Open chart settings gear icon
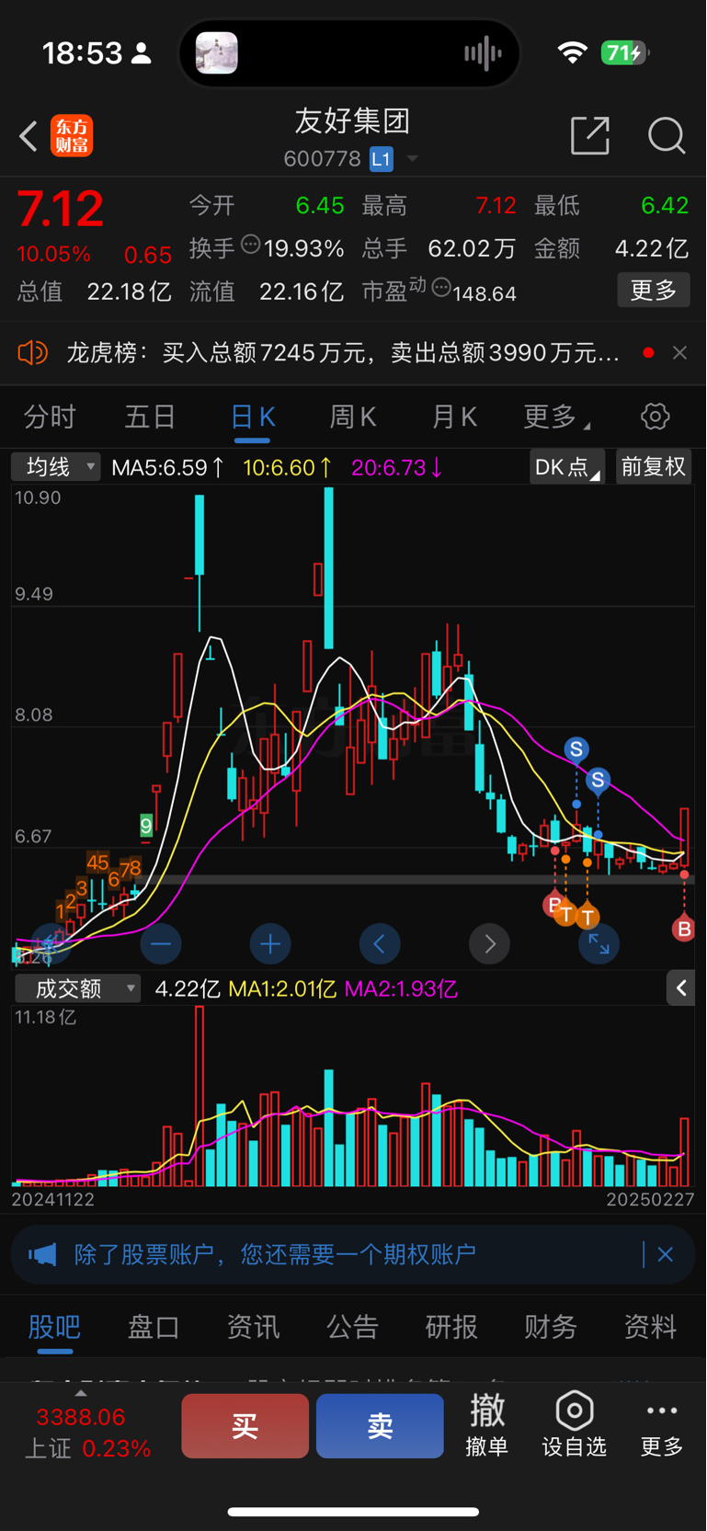707x1531 pixels. [655, 417]
